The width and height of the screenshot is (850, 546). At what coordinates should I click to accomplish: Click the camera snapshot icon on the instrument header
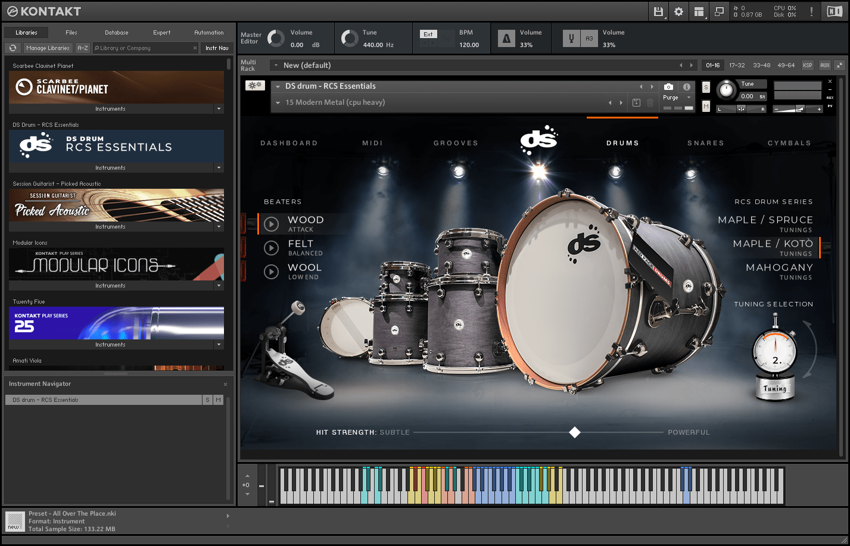[x=668, y=87]
